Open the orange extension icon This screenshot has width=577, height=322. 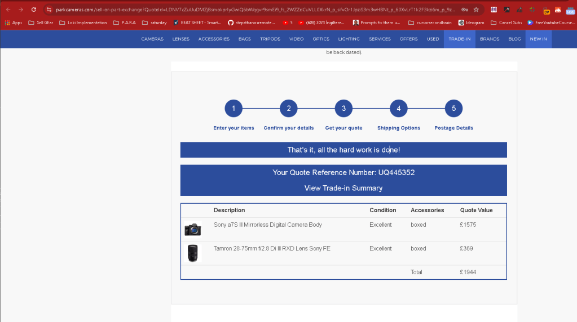558,10
